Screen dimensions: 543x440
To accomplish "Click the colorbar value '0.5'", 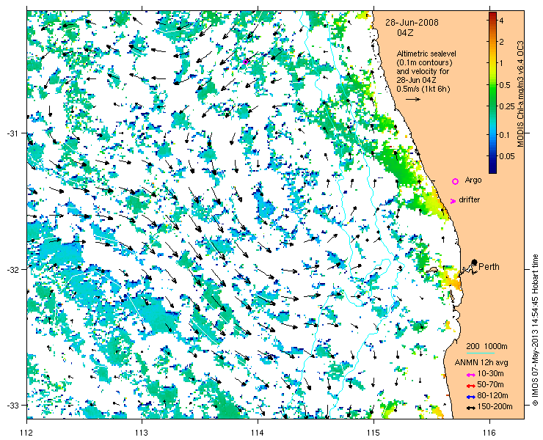I will point(505,86).
